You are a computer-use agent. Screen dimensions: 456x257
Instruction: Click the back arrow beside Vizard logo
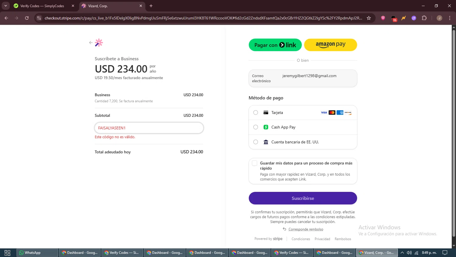point(91,43)
